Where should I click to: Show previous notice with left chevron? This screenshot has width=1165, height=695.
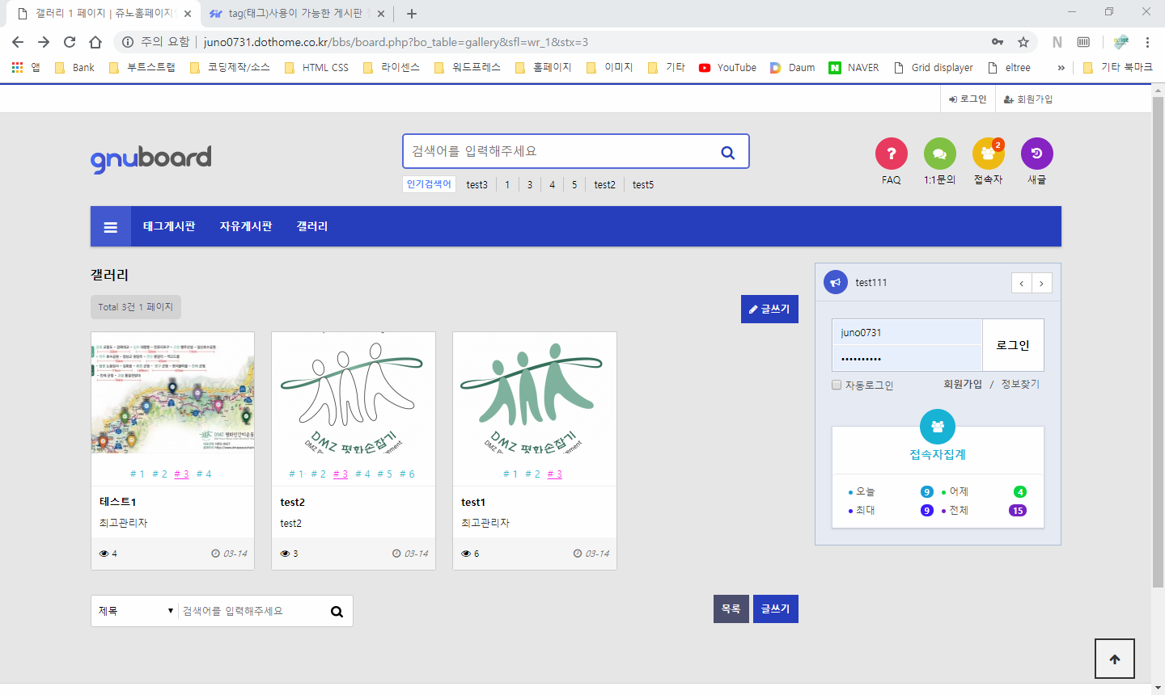point(1021,283)
